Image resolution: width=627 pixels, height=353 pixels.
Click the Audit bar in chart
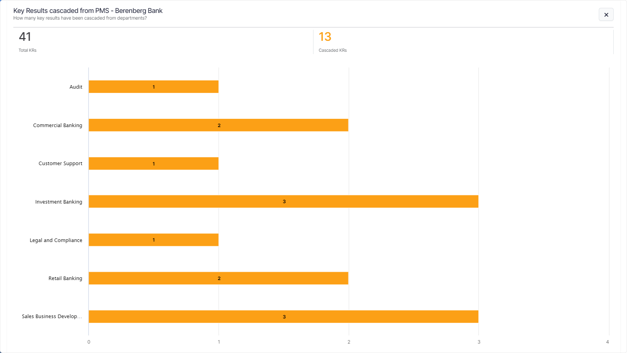pos(153,87)
